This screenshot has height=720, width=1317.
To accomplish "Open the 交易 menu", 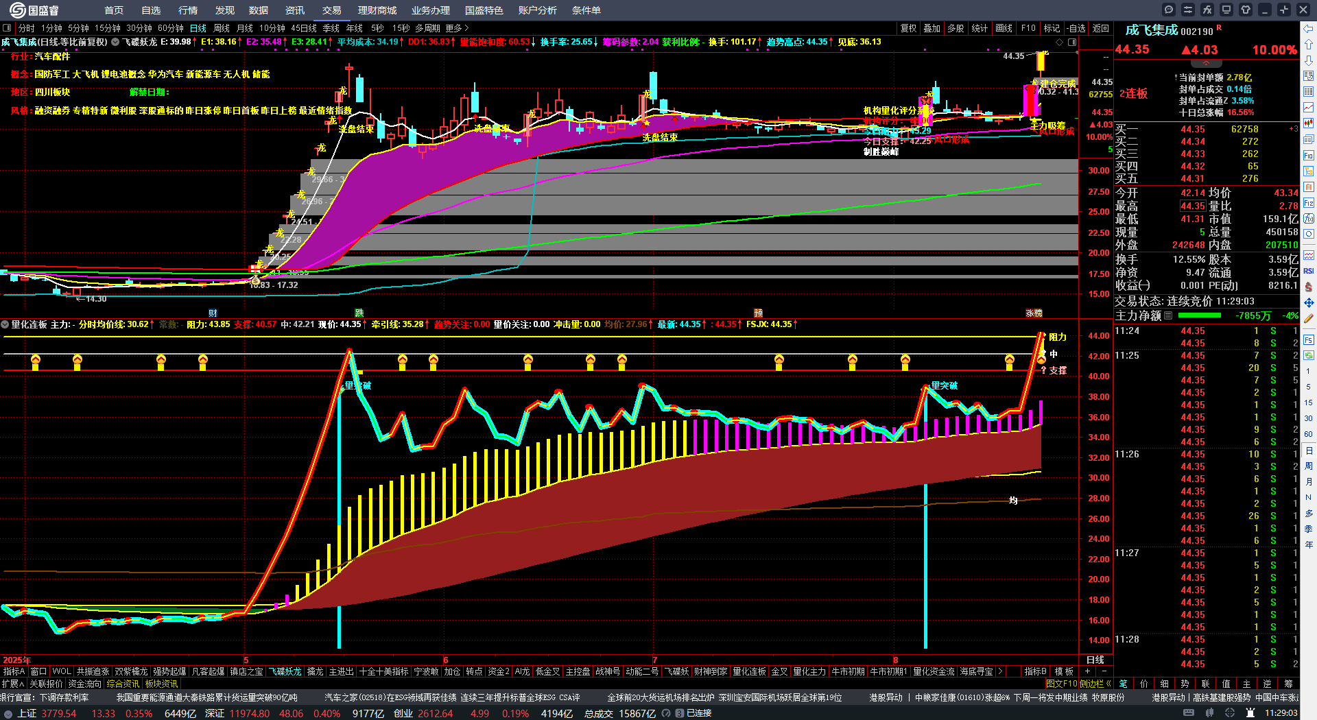I will pos(331,10).
